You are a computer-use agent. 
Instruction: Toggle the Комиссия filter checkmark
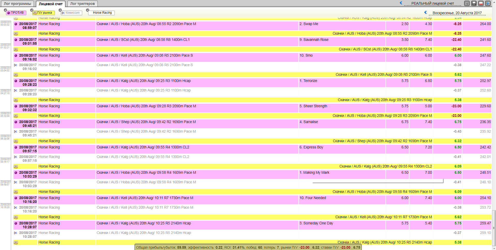click(60, 10)
